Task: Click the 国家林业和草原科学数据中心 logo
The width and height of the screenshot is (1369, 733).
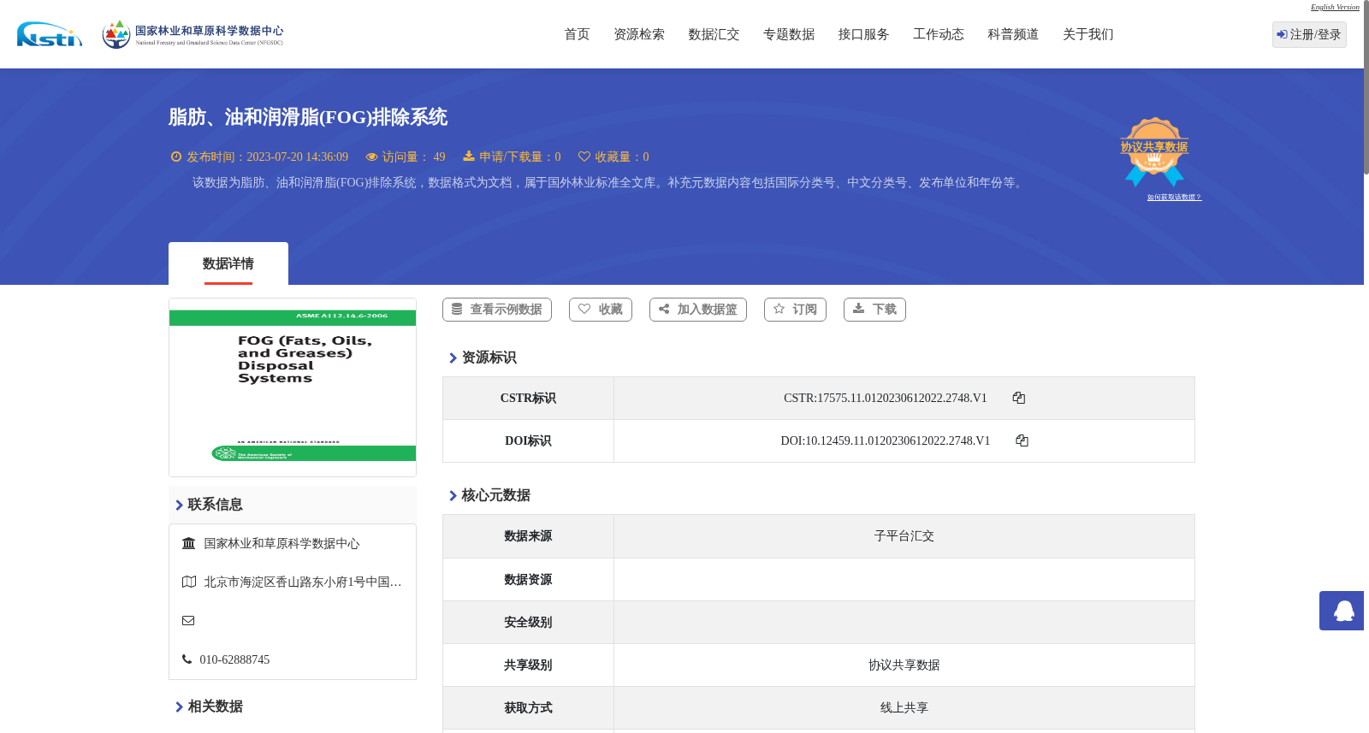Action: [193, 34]
